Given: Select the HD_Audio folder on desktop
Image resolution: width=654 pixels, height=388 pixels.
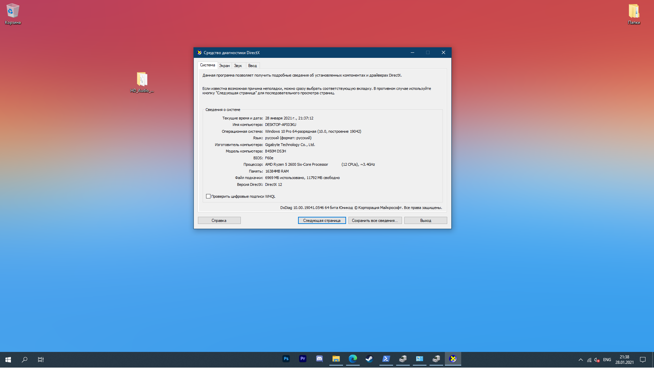Looking at the screenshot, I should click(142, 82).
